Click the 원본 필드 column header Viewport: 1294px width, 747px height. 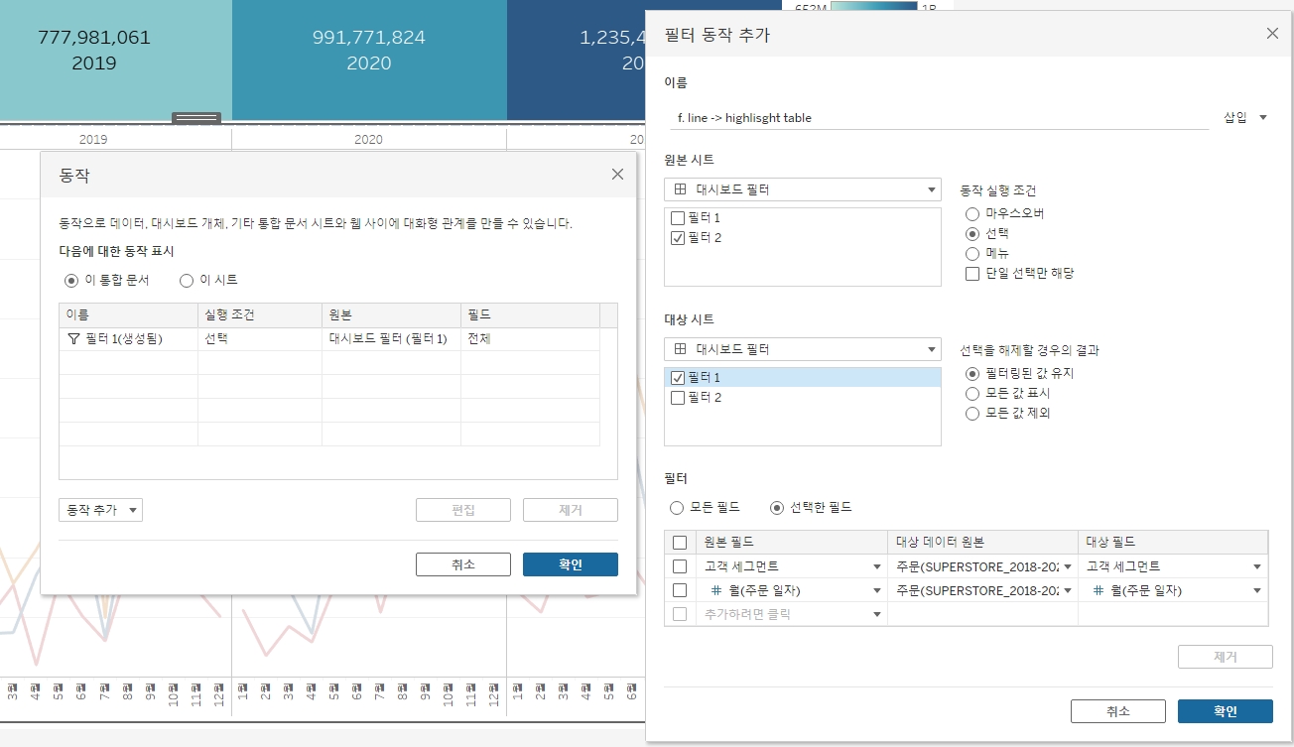pos(791,543)
